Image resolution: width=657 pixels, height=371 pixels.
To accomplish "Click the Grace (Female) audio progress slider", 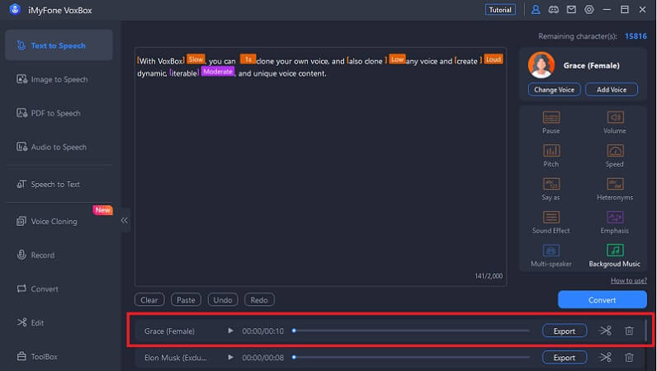I will coord(412,331).
